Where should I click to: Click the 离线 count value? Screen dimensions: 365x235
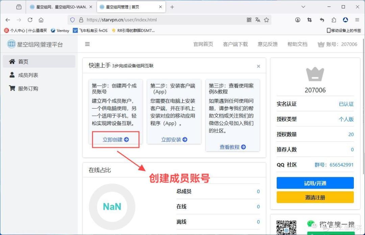tap(258, 222)
